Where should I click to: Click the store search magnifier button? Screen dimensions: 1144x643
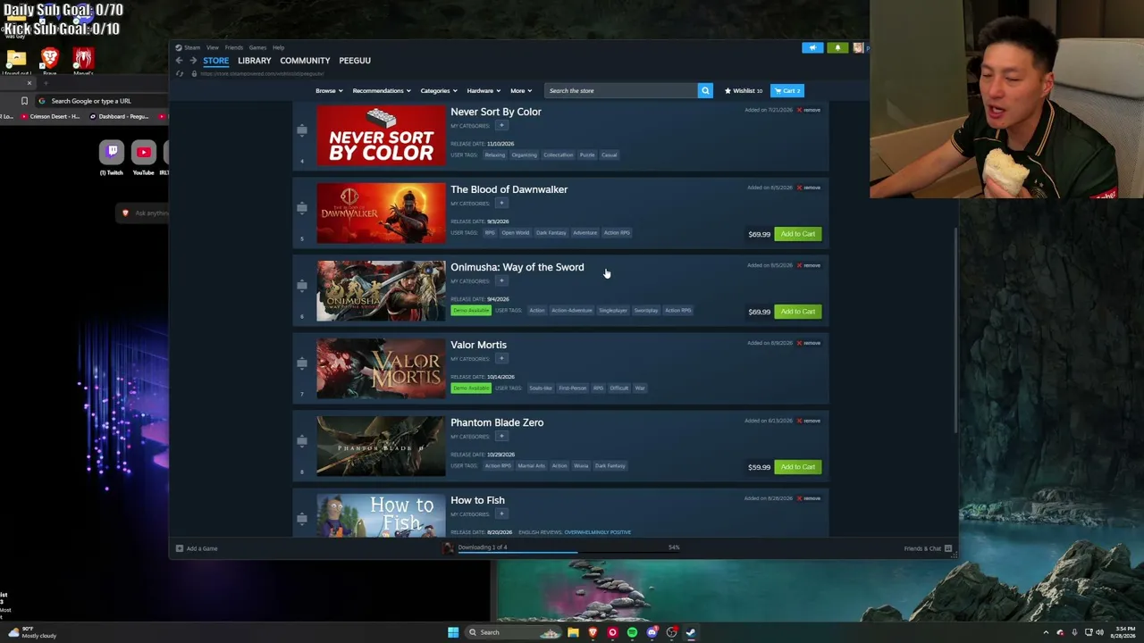[x=705, y=90]
